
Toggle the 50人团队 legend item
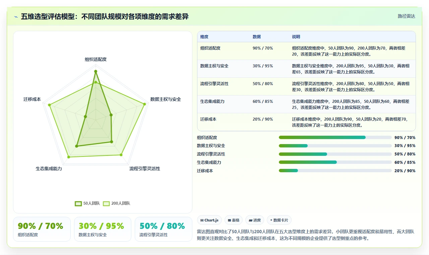(87, 203)
